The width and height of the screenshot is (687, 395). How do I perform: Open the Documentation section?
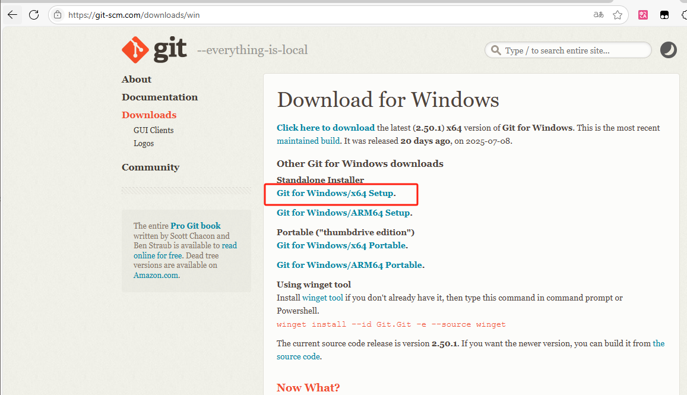pos(160,97)
